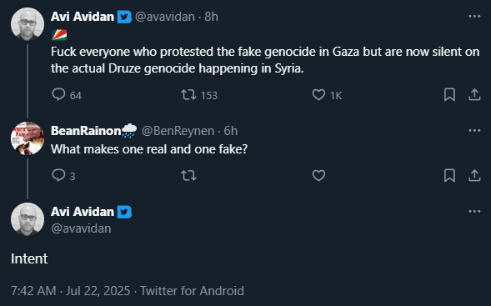Click the Twitter for Android source label

point(192,291)
